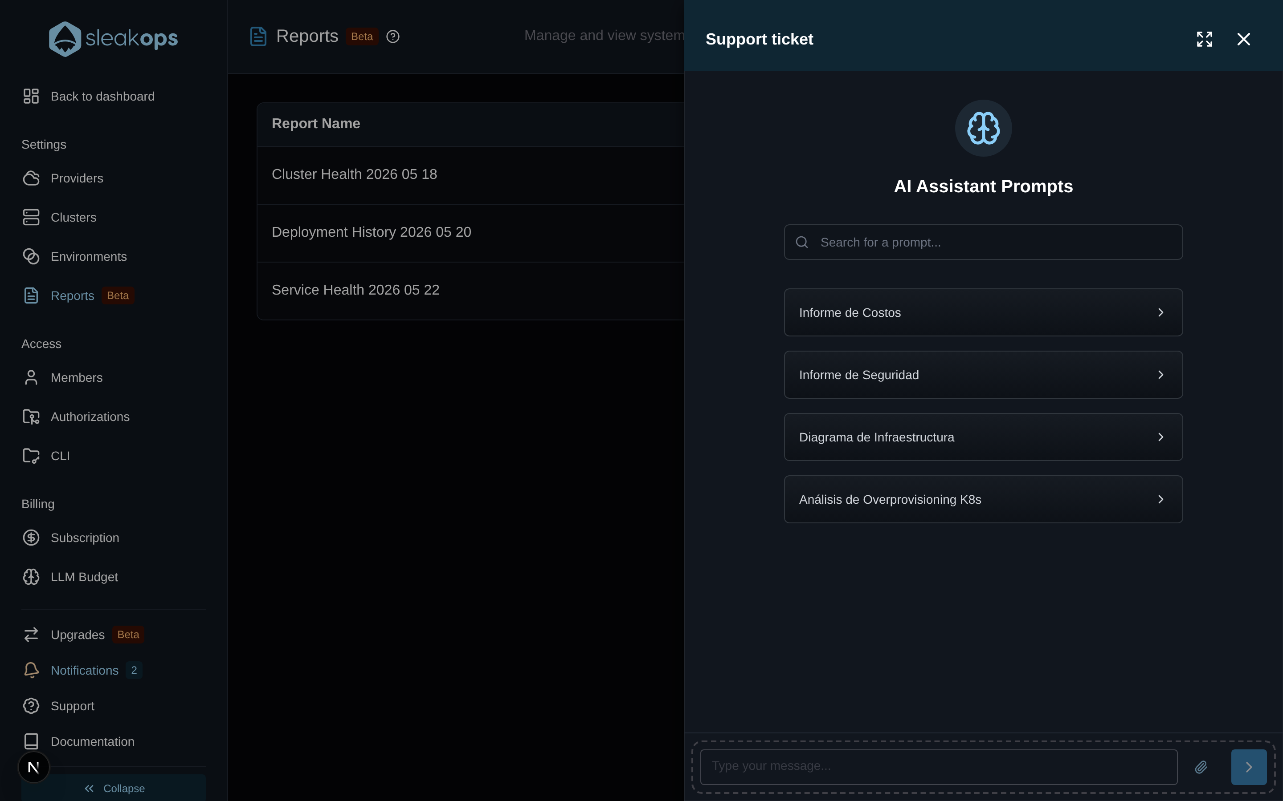Open the Diagrama de Infraestructura prompt

(984, 437)
